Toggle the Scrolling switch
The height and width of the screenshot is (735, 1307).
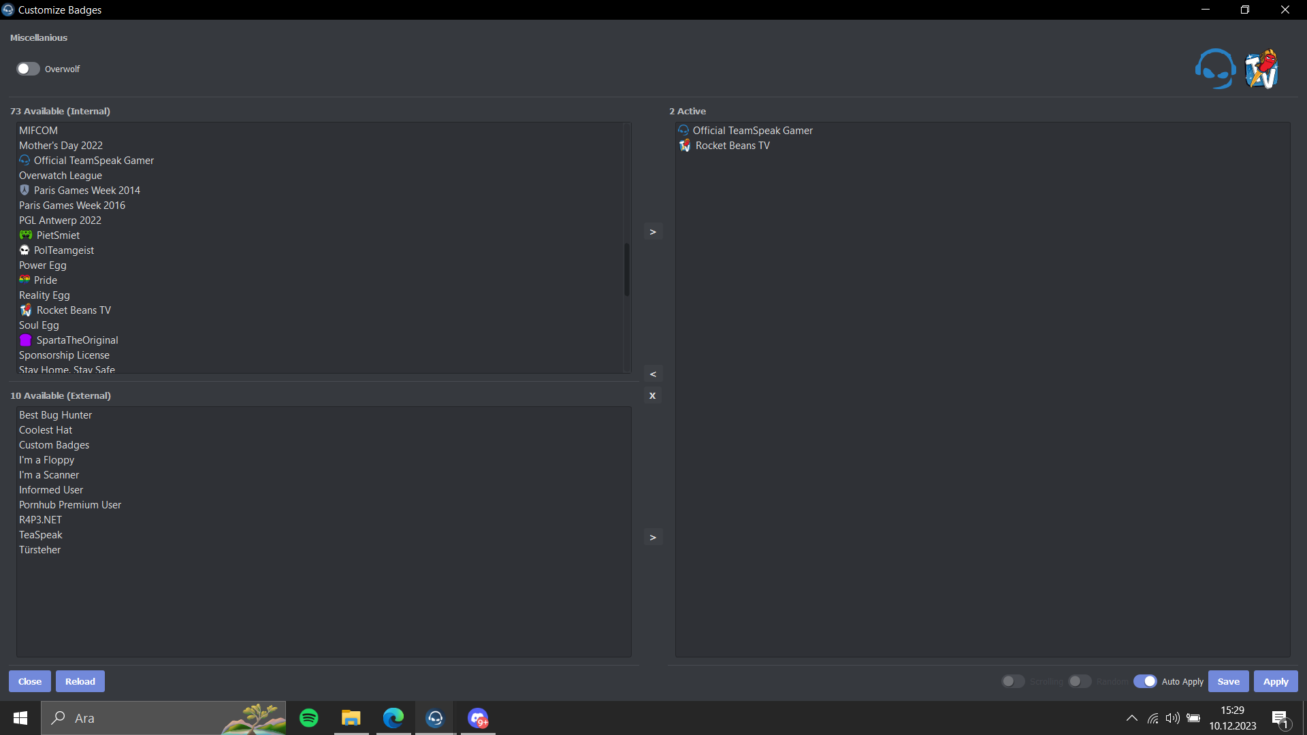[x=1013, y=681]
